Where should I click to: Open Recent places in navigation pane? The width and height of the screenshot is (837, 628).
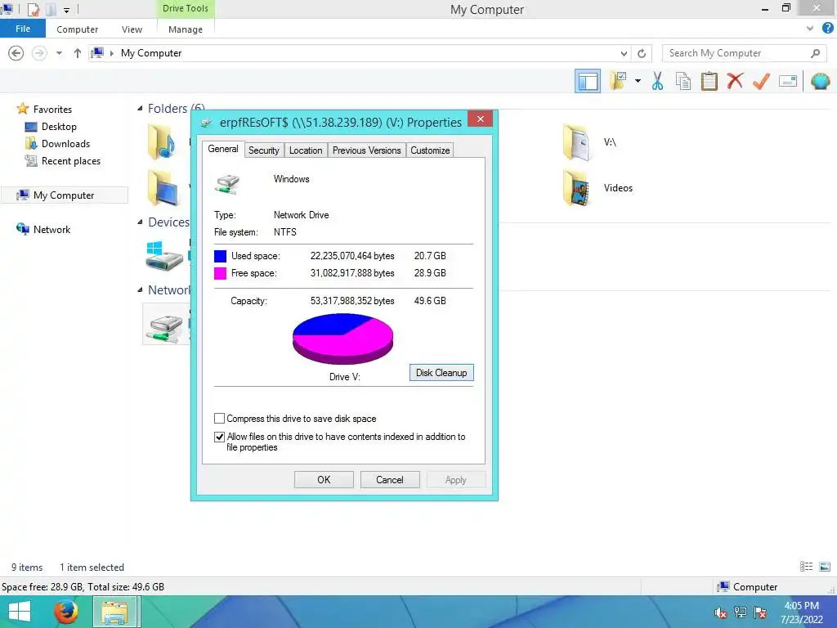tap(70, 161)
